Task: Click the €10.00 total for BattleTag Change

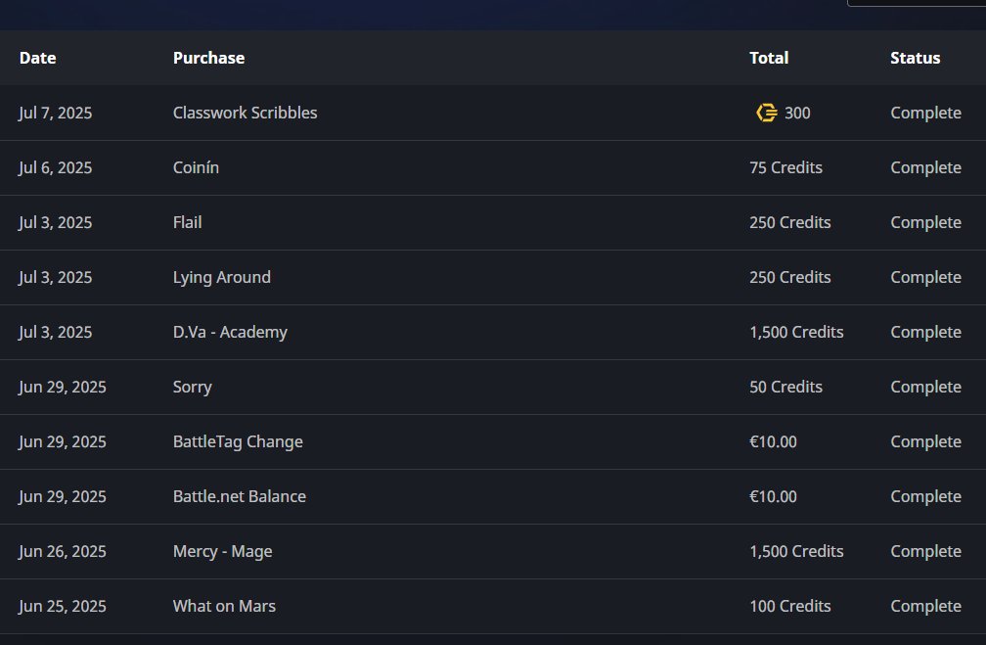Action: pos(773,441)
